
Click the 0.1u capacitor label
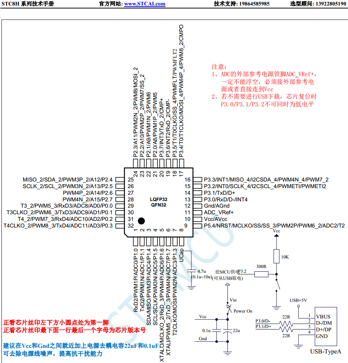(206, 331)
